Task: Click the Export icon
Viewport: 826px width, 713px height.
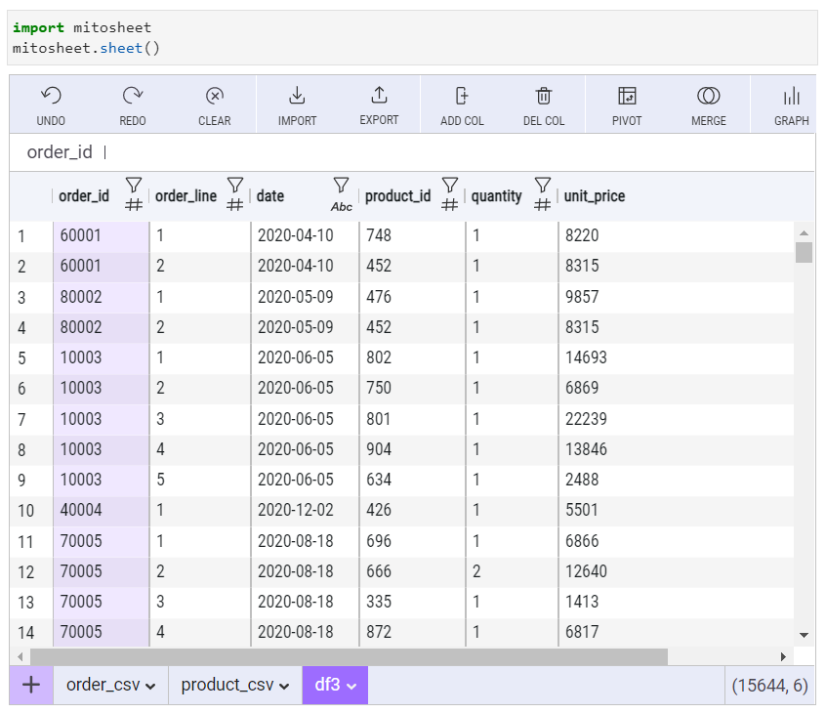Action: [x=379, y=96]
